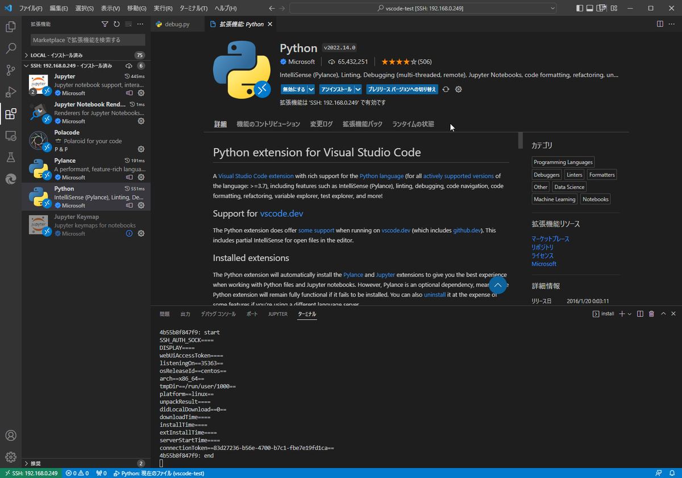
Task: Open notifications bell in status bar
Action: (x=672, y=473)
